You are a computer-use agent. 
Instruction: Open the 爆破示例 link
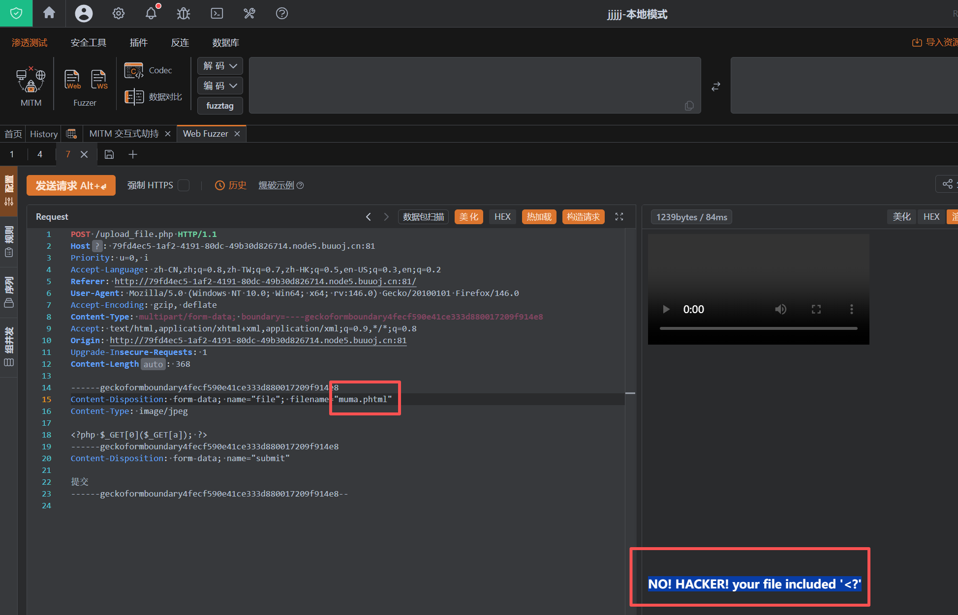pyautogui.click(x=276, y=185)
